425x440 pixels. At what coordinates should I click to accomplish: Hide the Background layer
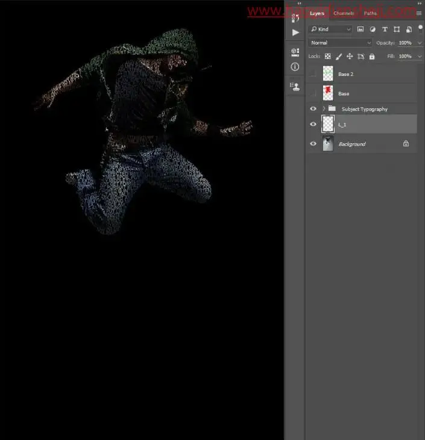tap(313, 144)
